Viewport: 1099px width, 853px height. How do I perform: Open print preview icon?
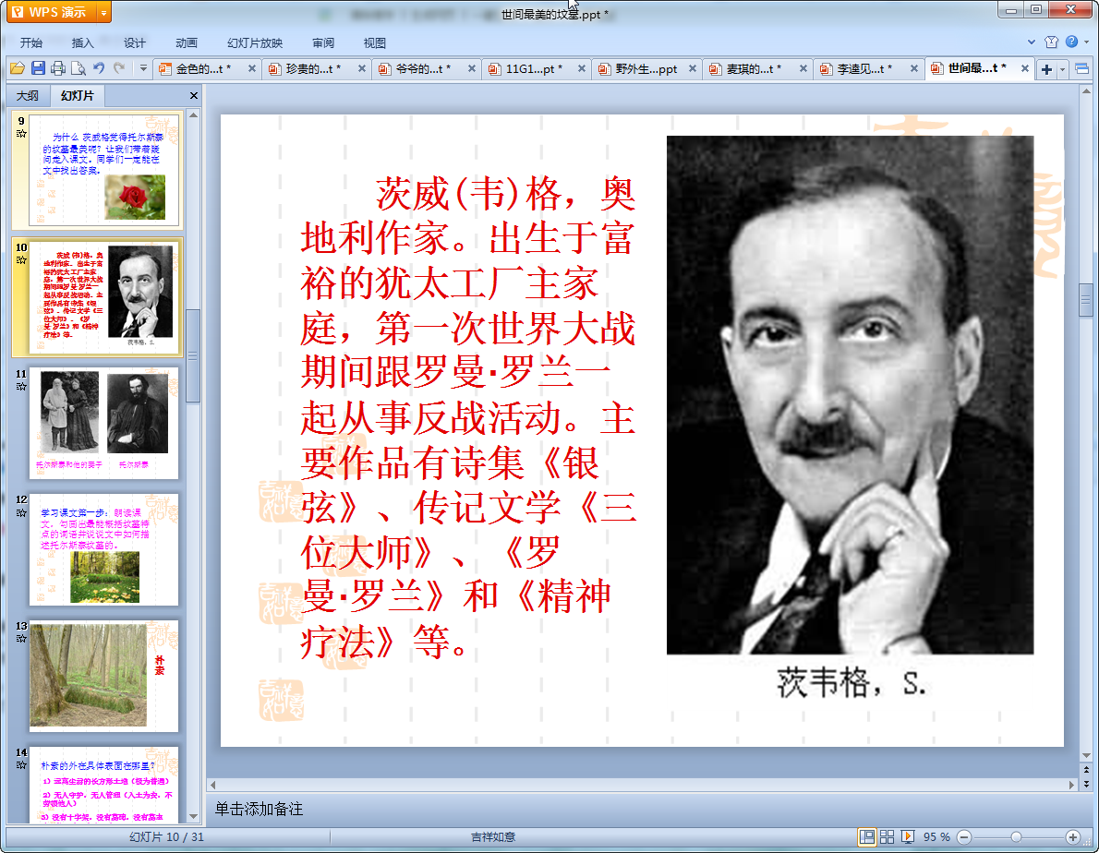(x=78, y=68)
